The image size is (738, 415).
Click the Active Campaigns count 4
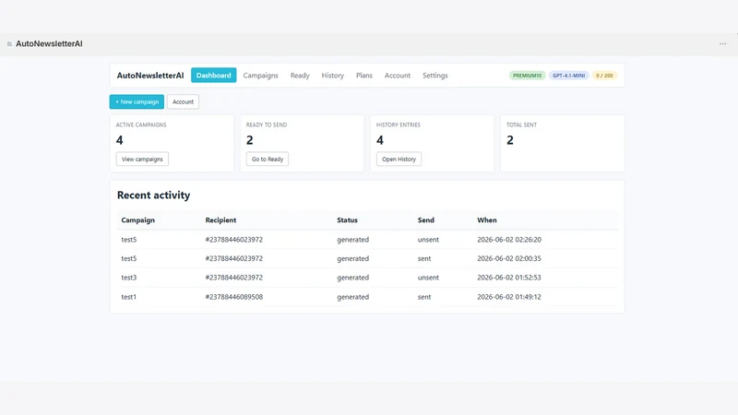pyautogui.click(x=120, y=140)
